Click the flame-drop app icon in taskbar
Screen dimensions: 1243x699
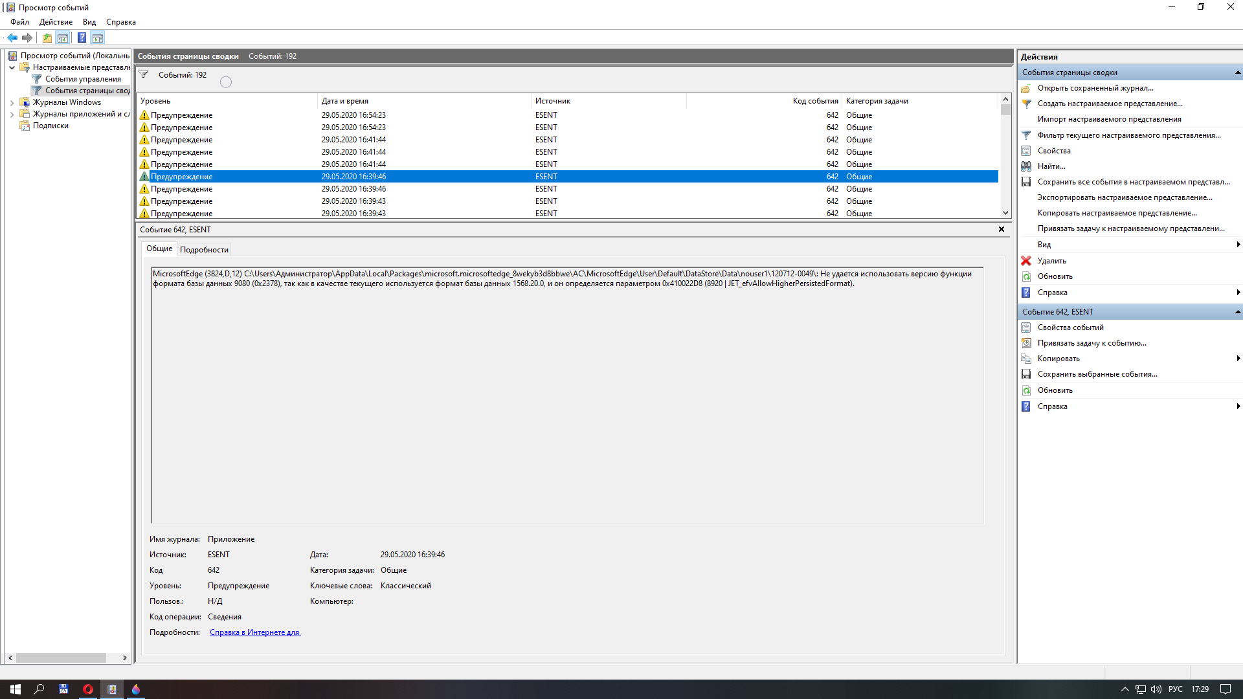136,689
